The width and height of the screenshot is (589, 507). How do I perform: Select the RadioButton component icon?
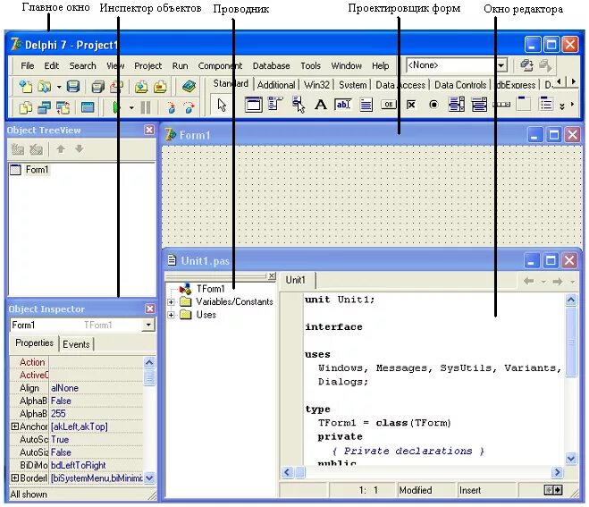click(433, 105)
